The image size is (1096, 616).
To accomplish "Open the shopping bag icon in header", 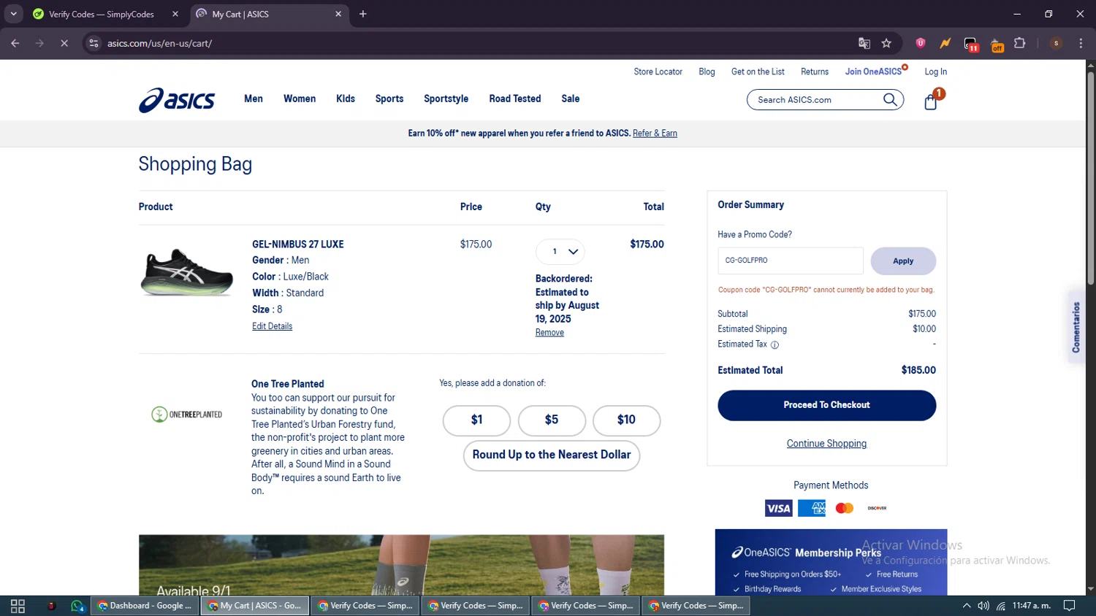I will [931, 101].
